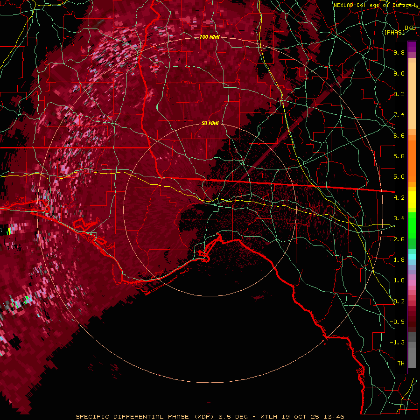The width and height of the screenshot is (420, 420).
Task: Click the yellow segment of the color bar
Action: click(412, 200)
